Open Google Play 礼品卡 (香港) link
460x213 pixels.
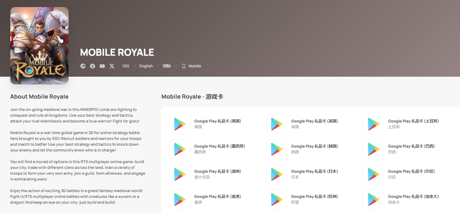click(218, 197)
